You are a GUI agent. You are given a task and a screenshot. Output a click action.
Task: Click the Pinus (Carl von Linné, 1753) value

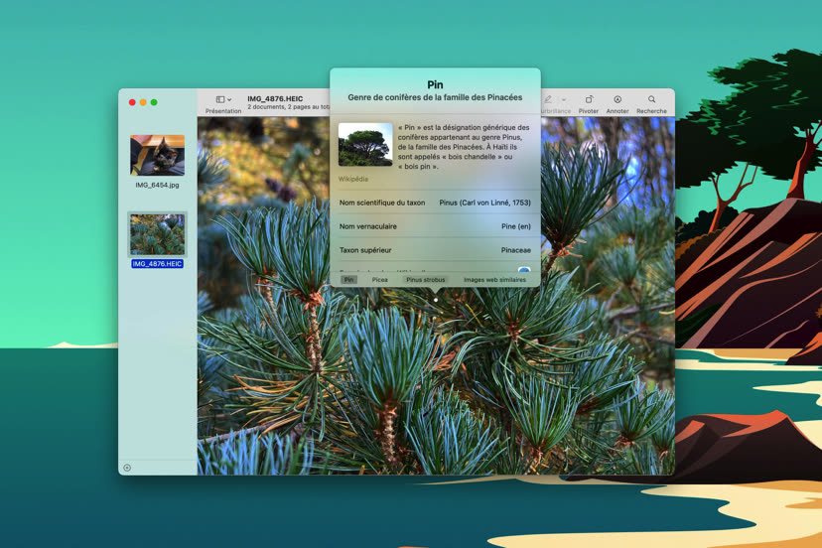tap(484, 203)
